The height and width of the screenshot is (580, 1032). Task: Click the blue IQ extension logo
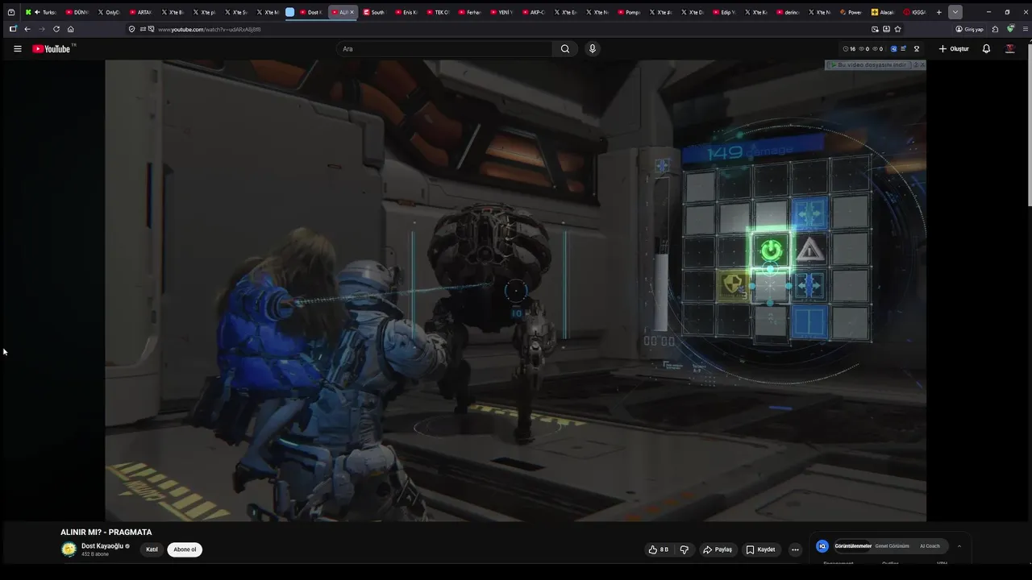(x=822, y=546)
